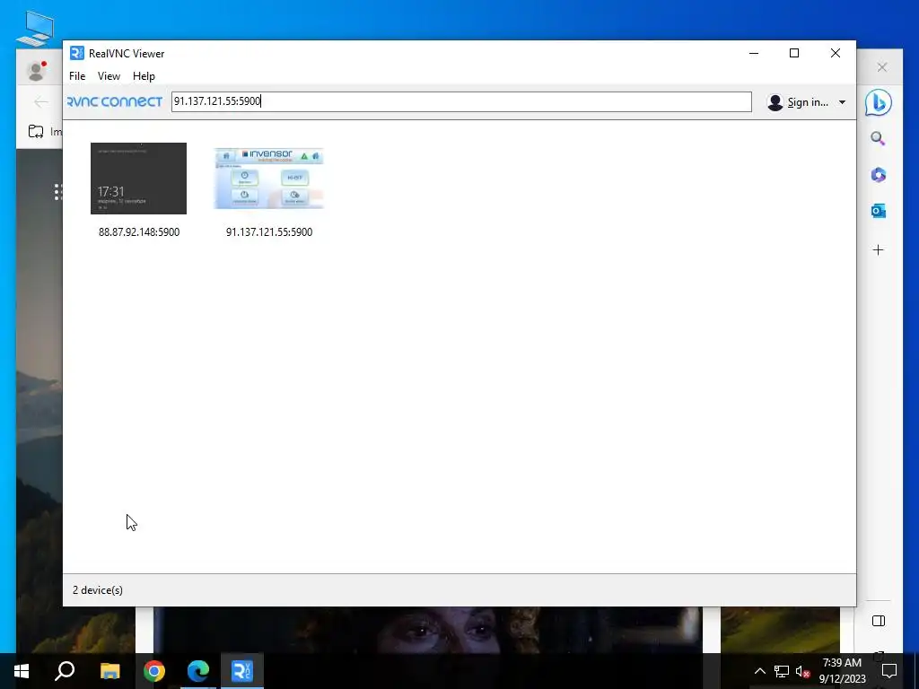Maximize the RealVNC Viewer window
This screenshot has height=689, width=919.
[794, 53]
